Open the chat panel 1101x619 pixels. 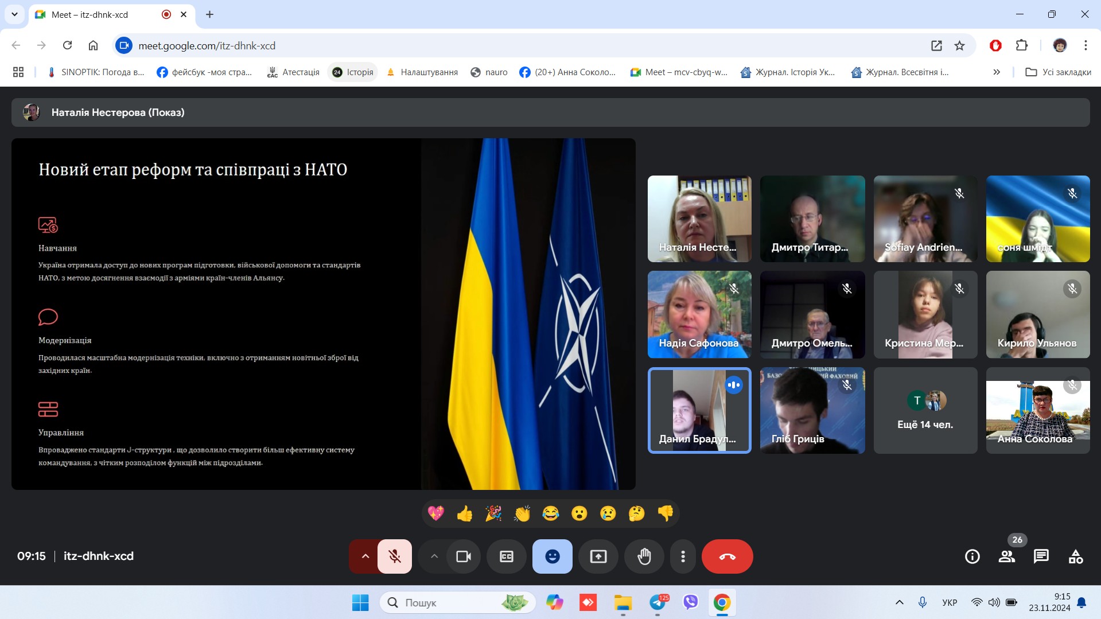coord(1041,556)
